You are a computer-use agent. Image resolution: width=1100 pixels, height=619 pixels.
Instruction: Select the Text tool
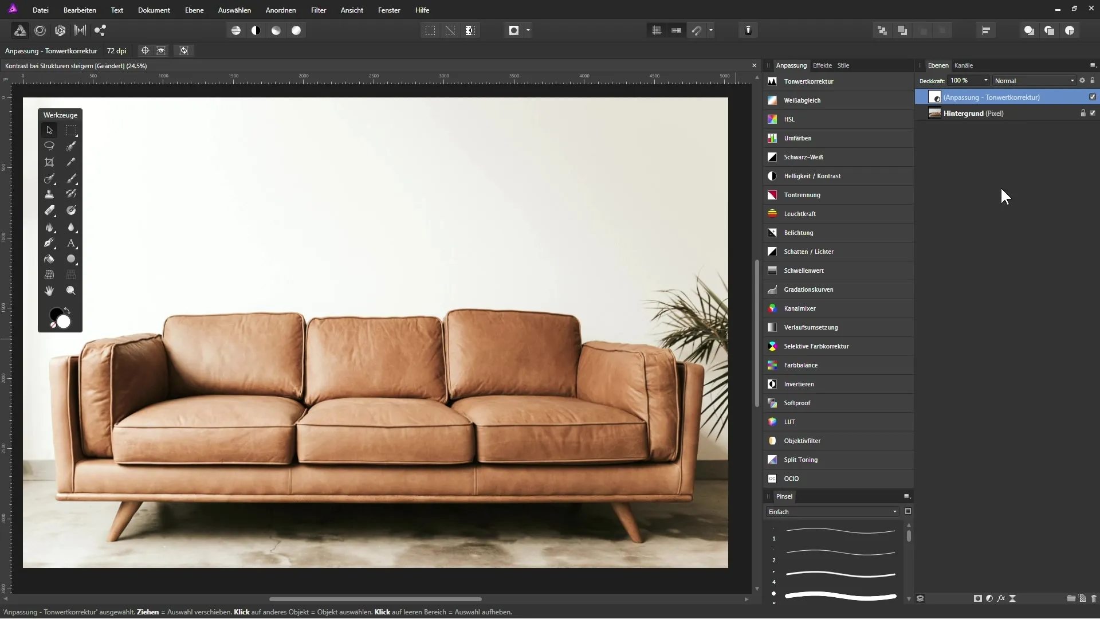click(x=71, y=243)
